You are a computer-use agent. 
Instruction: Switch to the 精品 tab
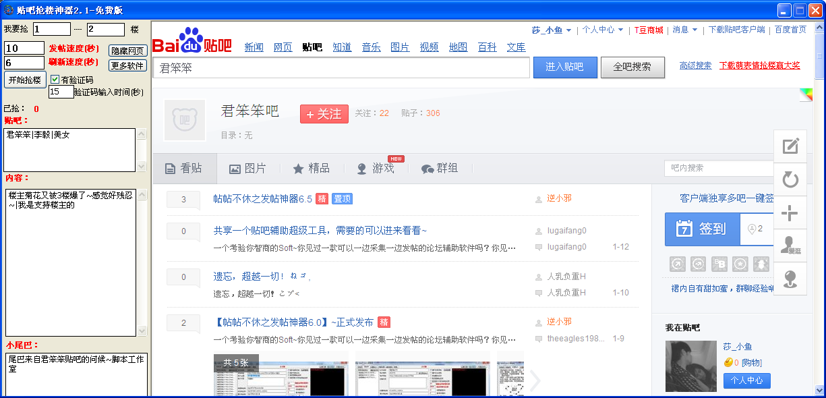pos(311,169)
